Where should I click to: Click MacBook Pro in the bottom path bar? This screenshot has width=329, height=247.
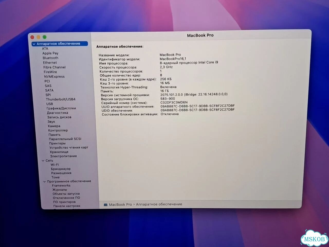(120, 205)
